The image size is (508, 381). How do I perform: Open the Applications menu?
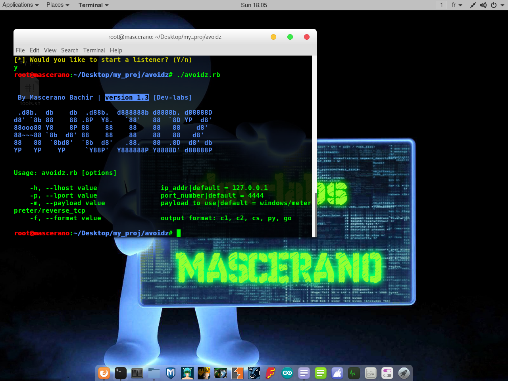(21, 5)
